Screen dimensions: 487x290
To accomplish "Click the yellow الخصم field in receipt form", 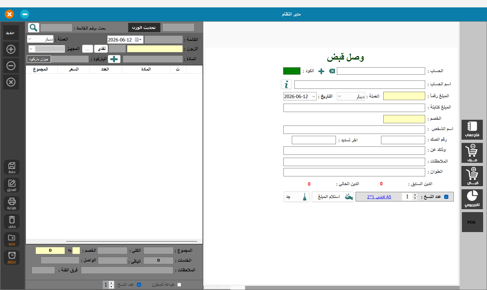I will [x=404, y=119].
